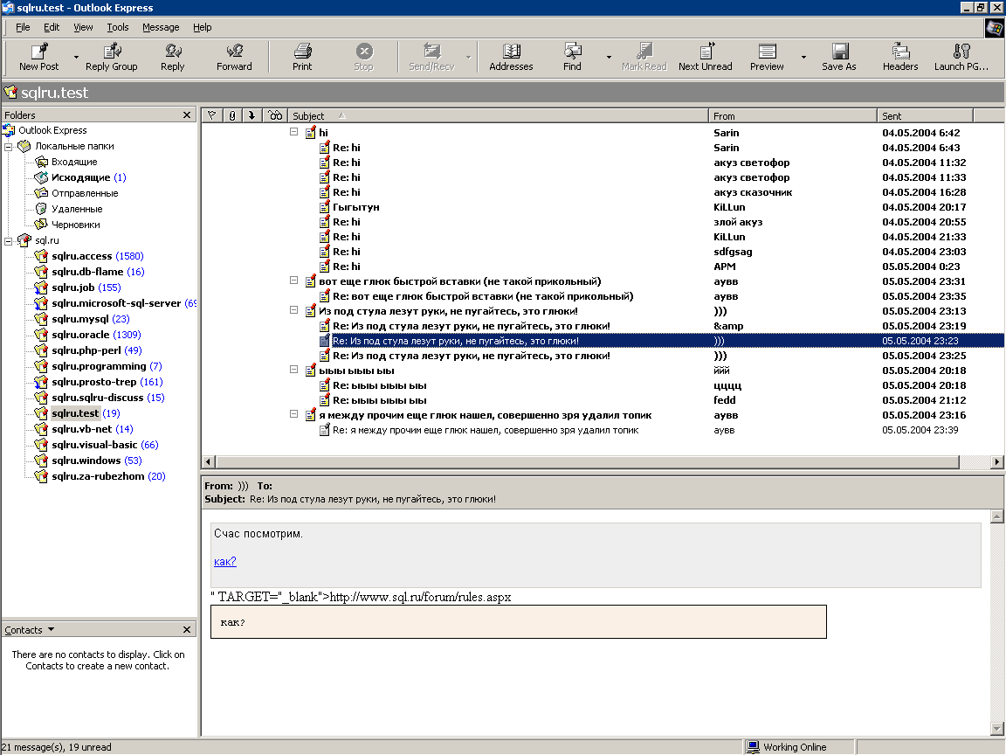
Task: Open the Find dropdown arrow
Action: click(609, 58)
